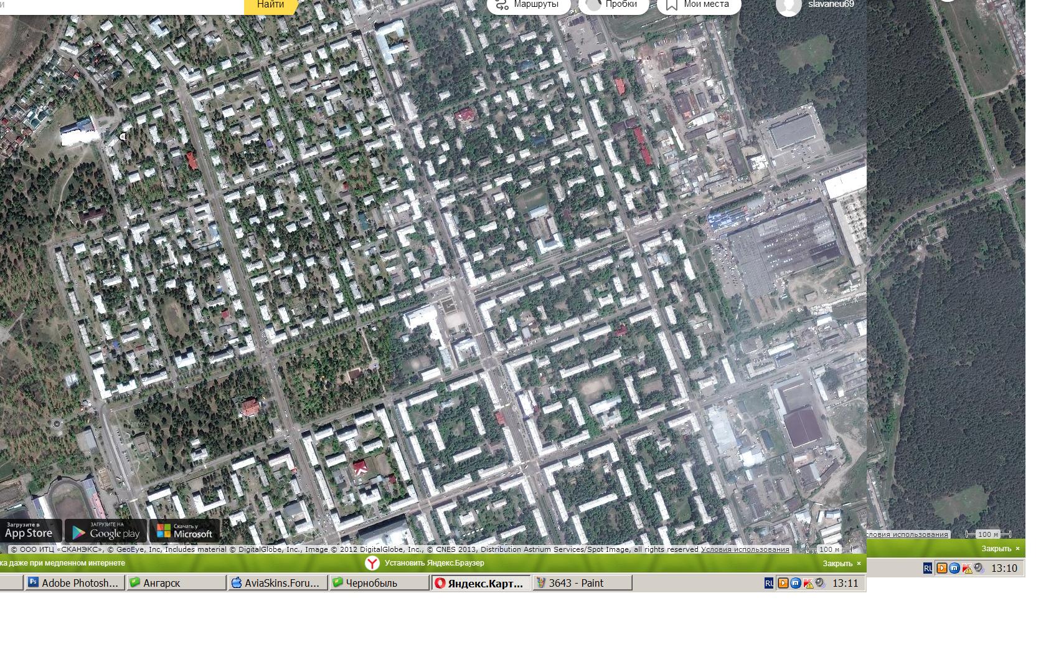
Task: Click Закрыть on the browser promo bar
Action: pyautogui.click(x=842, y=563)
